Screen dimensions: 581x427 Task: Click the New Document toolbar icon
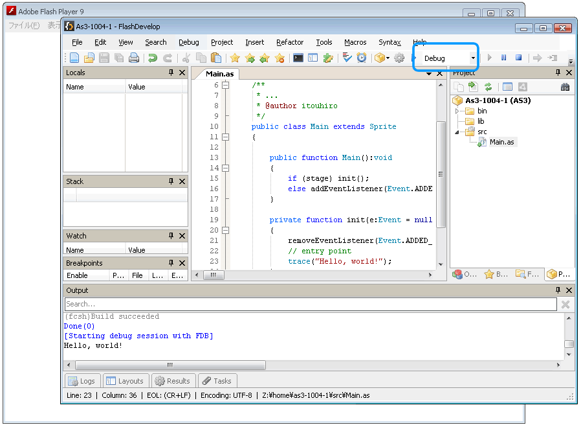tap(74, 58)
